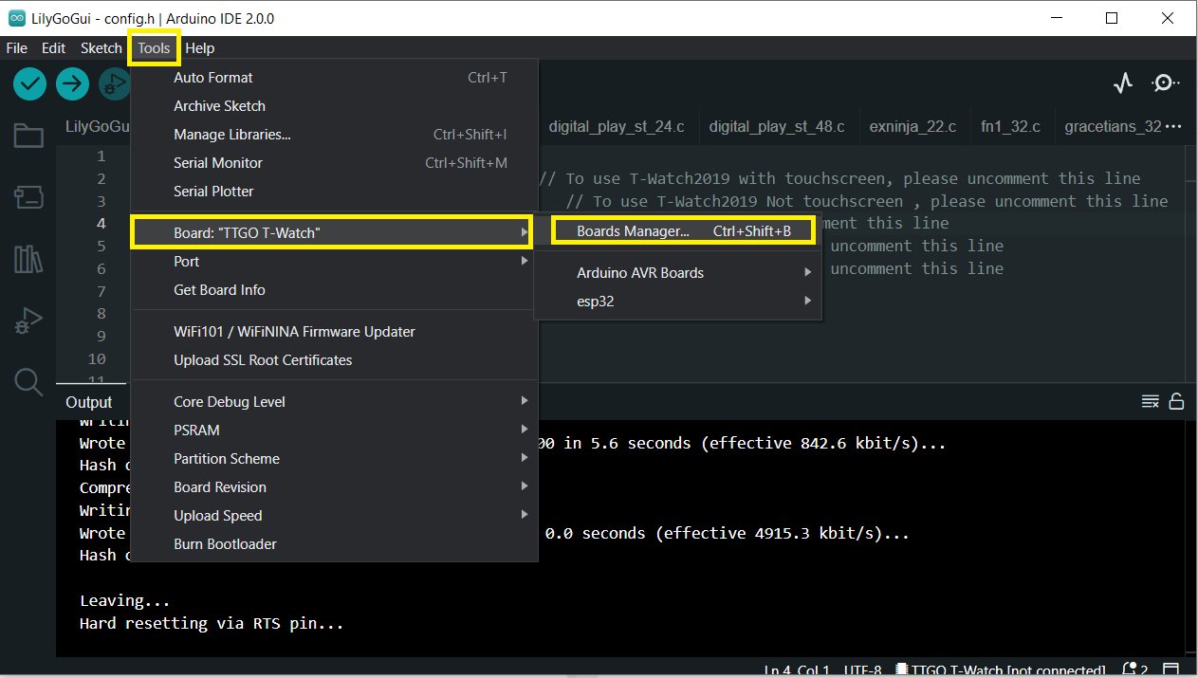Click the Output panel tab
The width and height of the screenshot is (1198, 678).
click(x=89, y=402)
